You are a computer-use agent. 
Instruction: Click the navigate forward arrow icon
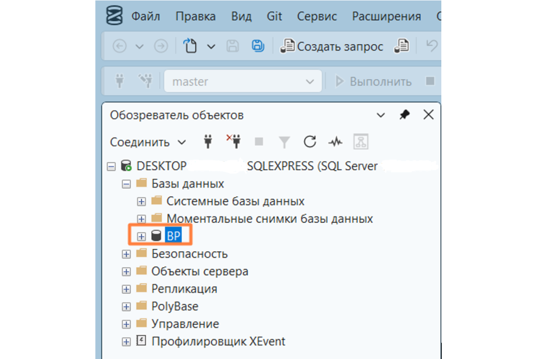tap(161, 46)
